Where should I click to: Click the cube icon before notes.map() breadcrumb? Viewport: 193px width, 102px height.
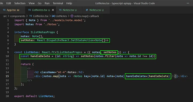pos(72,16)
